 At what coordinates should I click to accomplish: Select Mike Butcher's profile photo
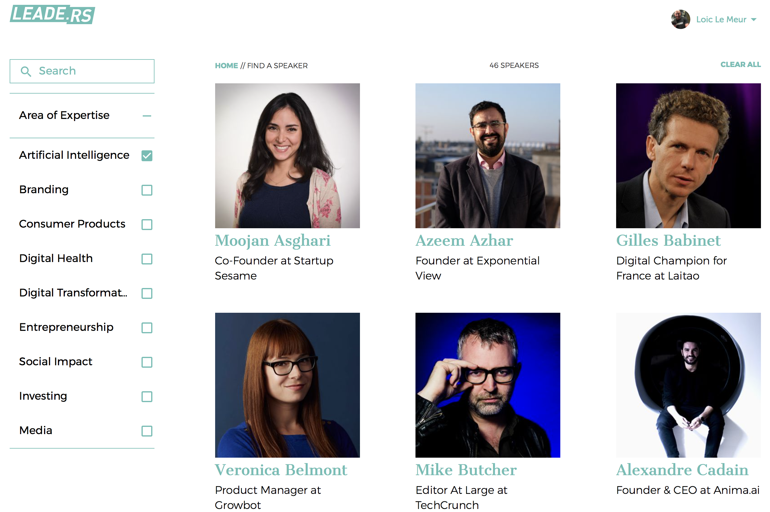pyautogui.click(x=488, y=385)
